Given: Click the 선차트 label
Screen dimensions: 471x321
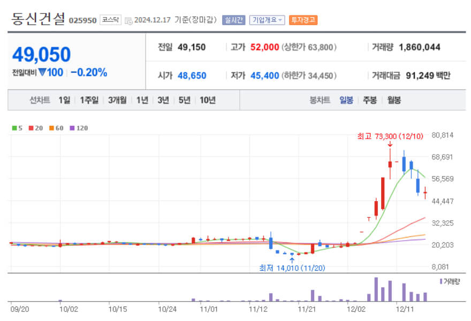Looking at the screenshot, I should [40, 100].
